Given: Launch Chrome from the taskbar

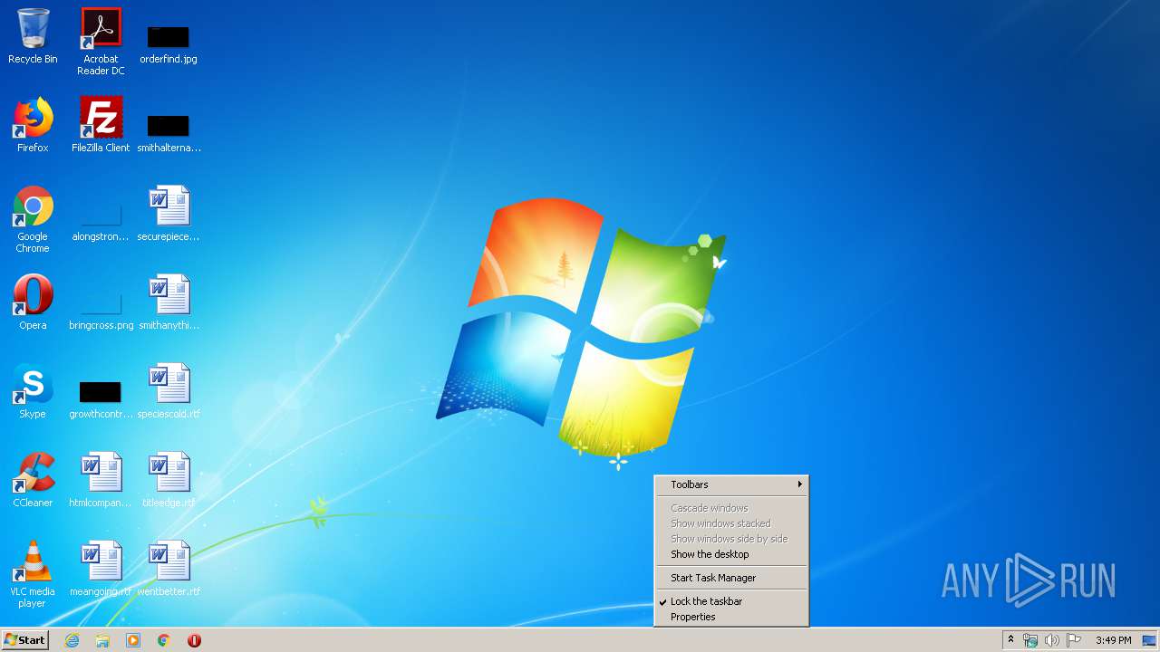Looking at the screenshot, I should [164, 640].
